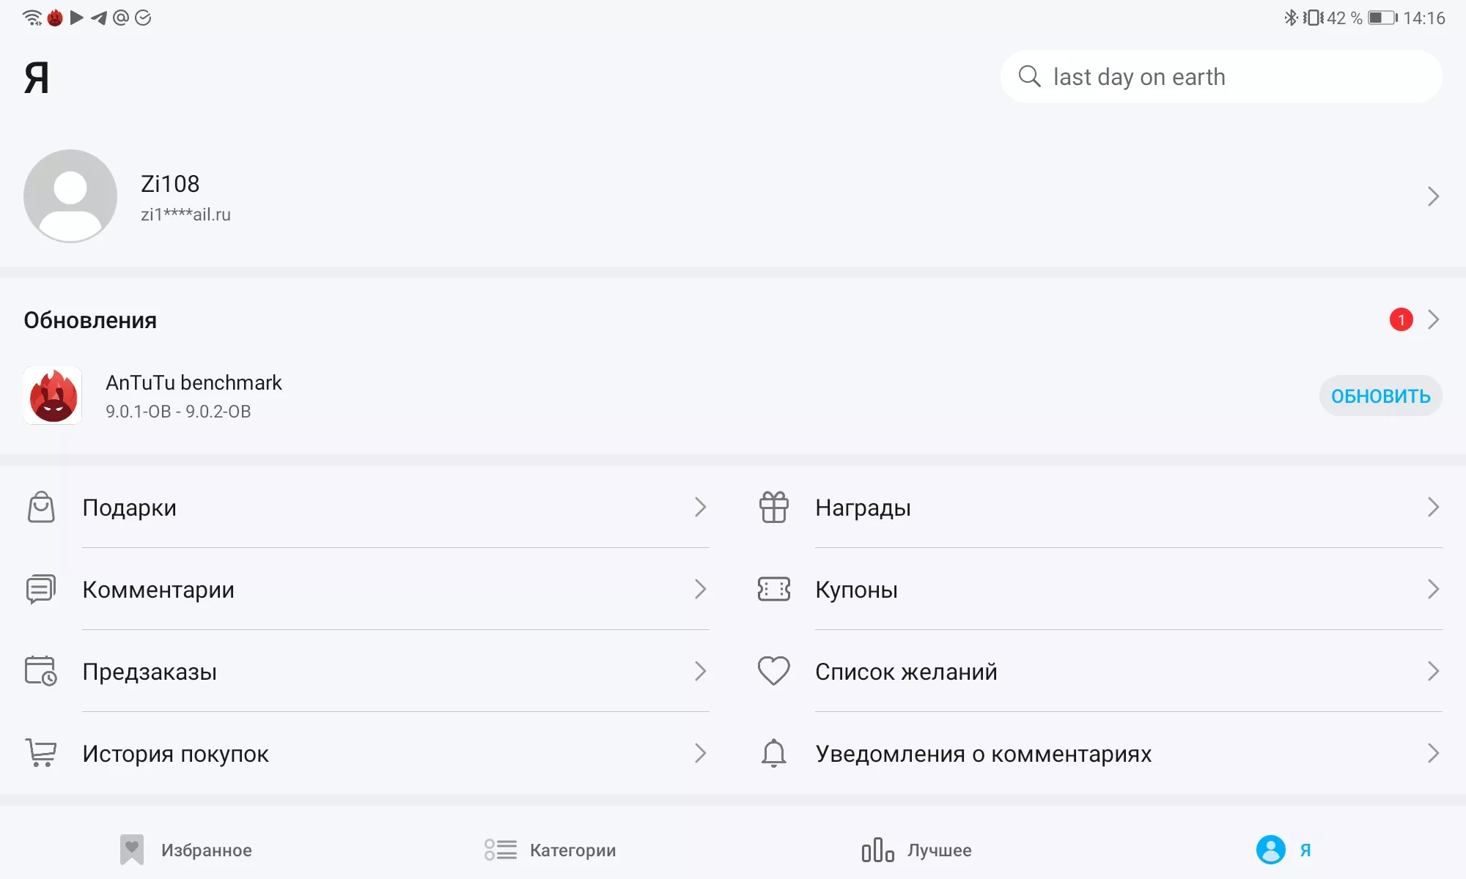Open the Zi108 profile avatar
The image size is (1466, 879).
(x=70, y=196)
